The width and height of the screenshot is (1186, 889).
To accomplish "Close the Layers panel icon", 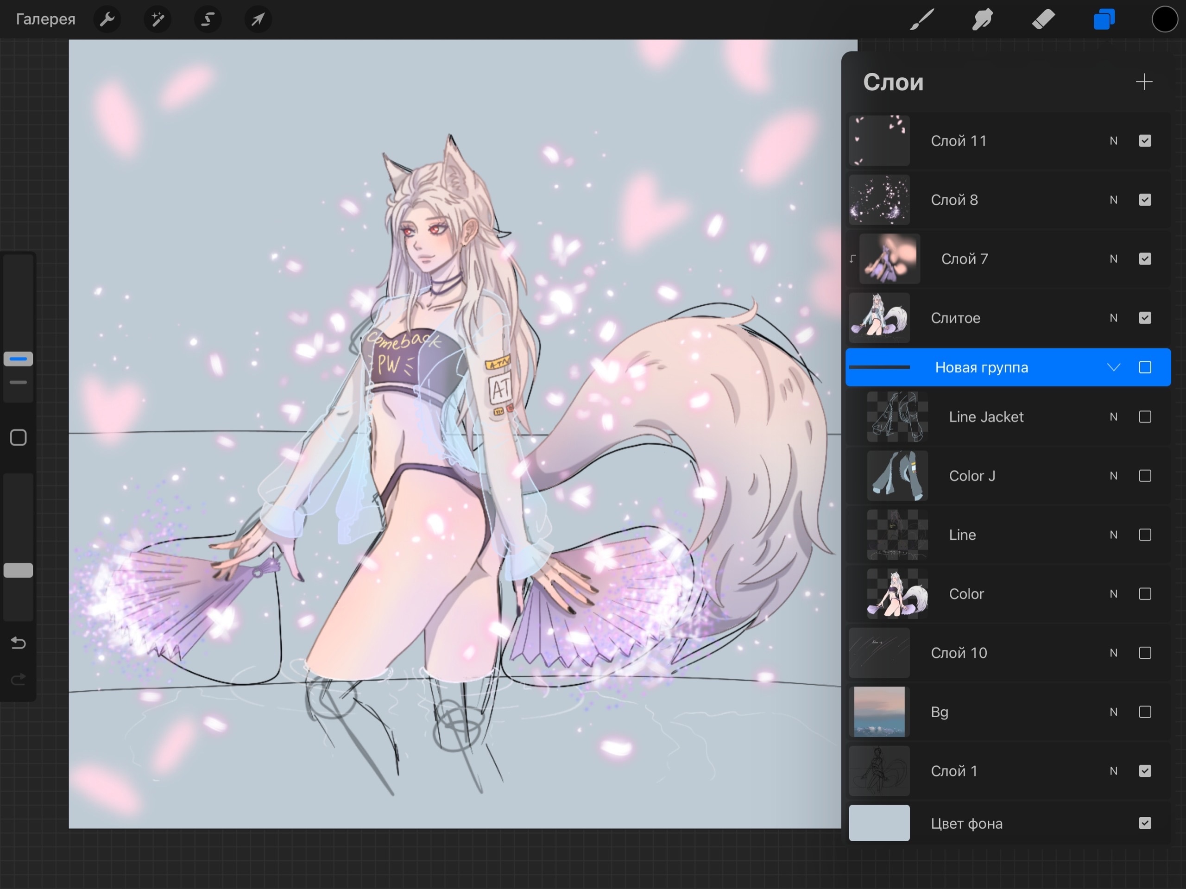I will coord(1104,20).
